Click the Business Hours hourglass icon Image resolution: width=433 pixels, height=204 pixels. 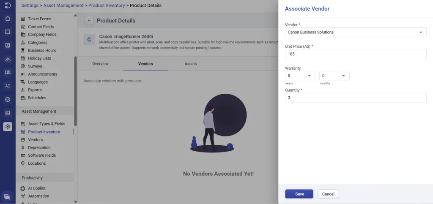coord(23,50)
